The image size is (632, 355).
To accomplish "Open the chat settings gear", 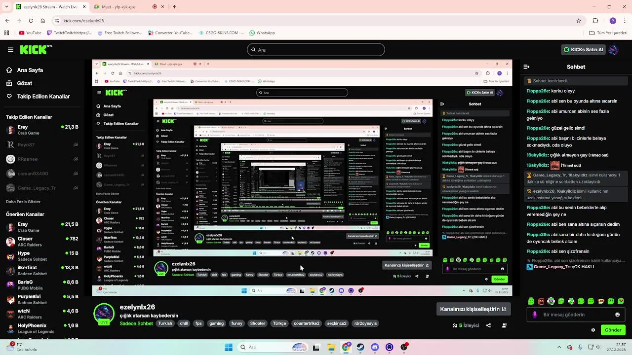I will [x=593, y=330].
